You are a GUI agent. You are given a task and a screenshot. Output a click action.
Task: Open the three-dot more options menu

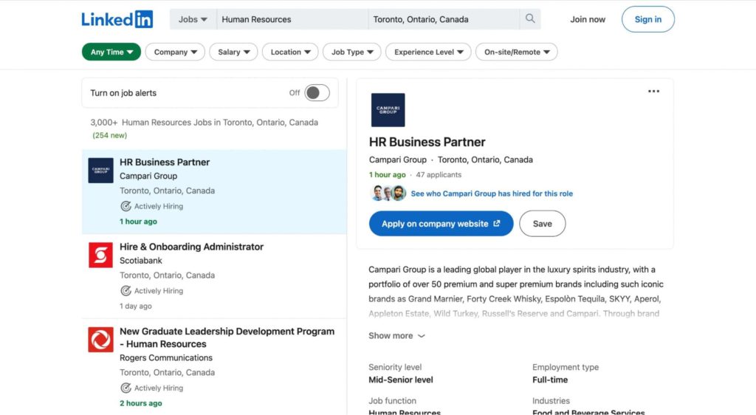pos(653,91)
